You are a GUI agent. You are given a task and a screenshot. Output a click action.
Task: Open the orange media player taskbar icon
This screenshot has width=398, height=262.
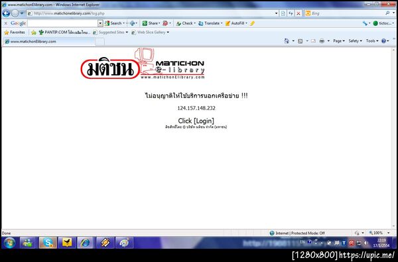click(105, 243)
